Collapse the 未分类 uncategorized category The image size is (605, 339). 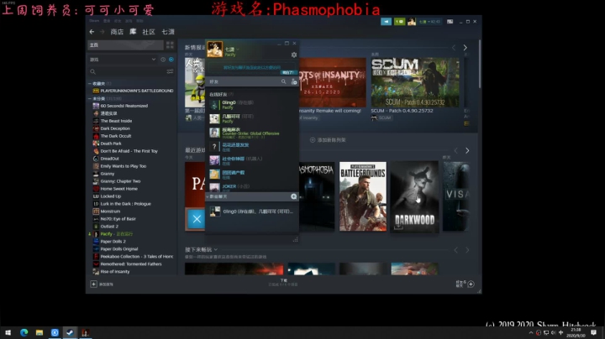coord(90,99)
